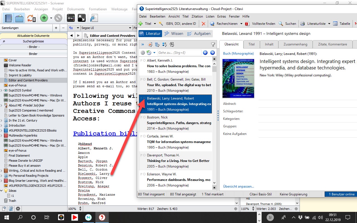Screen dimensions: 357x223
Task: Open Scrivener's composition full screen mode icon
Action: click(82, 18)
